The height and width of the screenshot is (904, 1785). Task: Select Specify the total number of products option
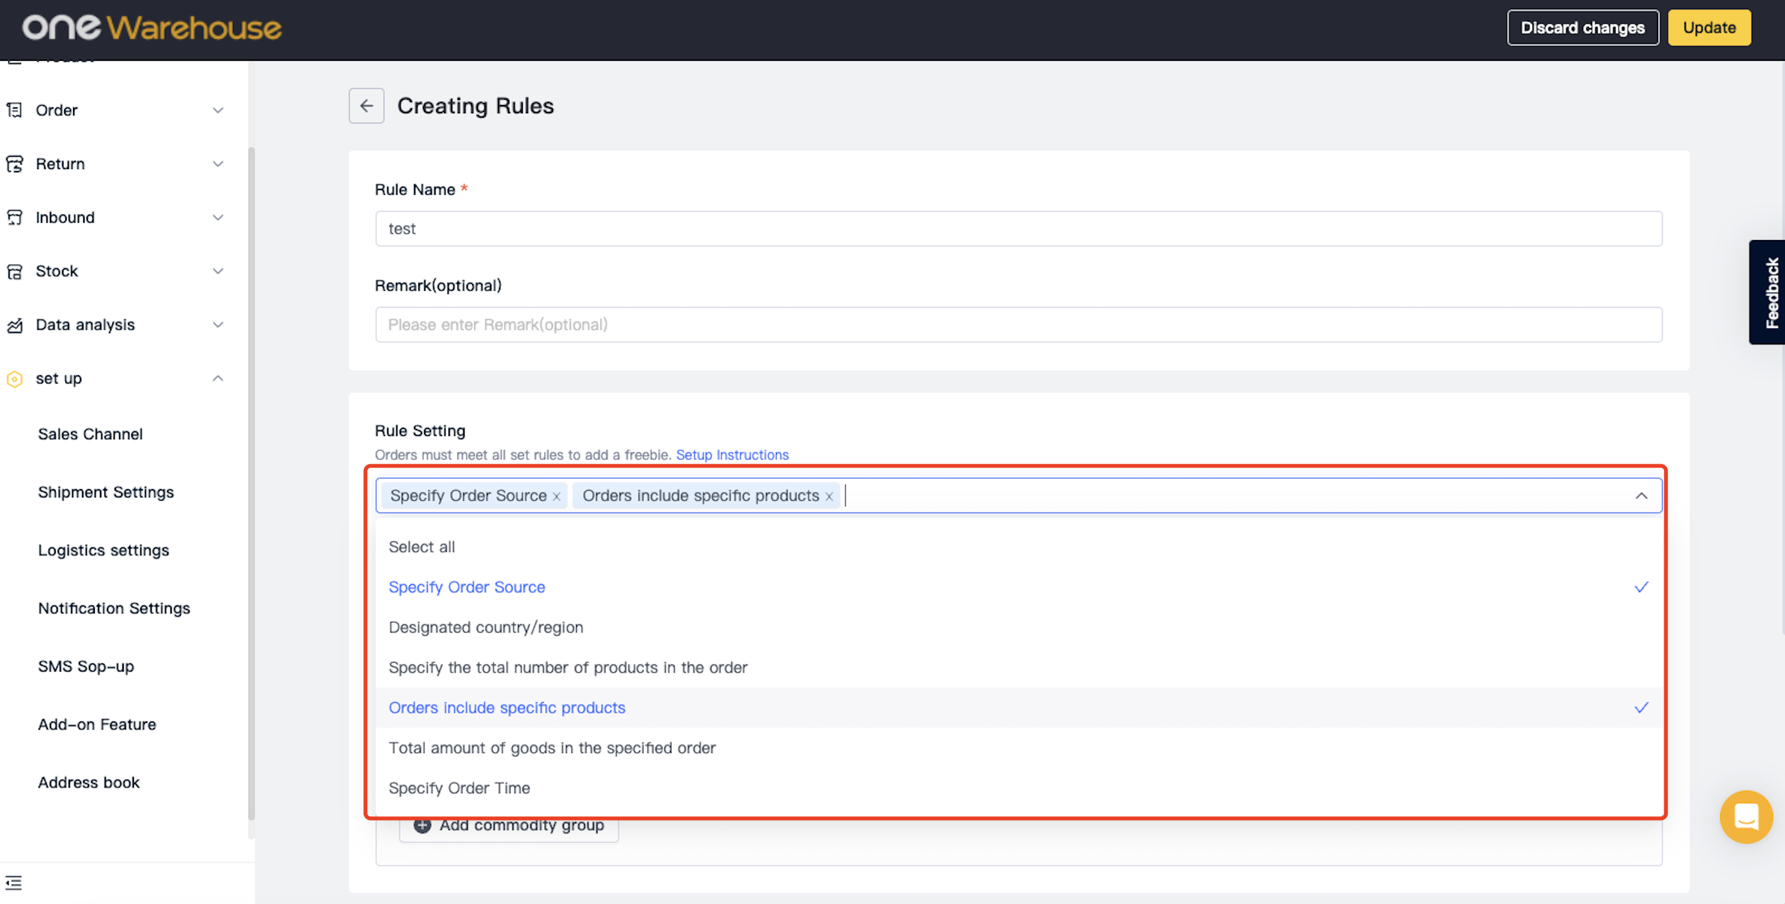(1019, 667)
